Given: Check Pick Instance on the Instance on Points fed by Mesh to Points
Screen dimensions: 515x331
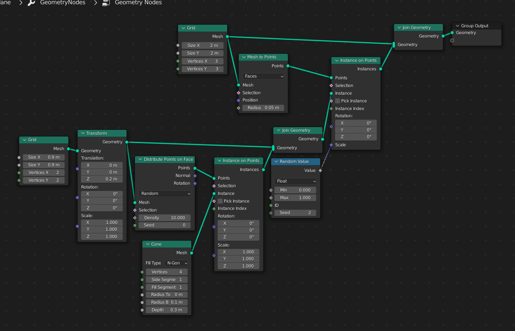Looking at the screenshot, I should (x=338, y=101).
